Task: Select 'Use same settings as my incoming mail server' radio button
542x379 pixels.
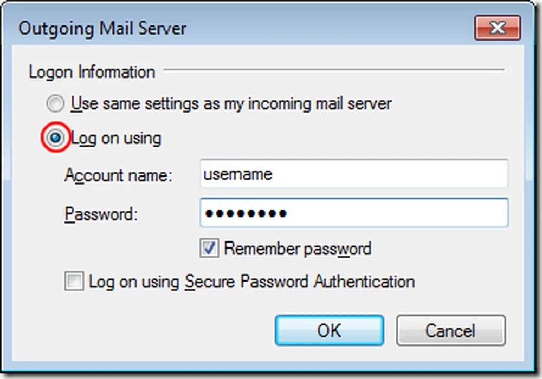Action: [x=55, y=103]
